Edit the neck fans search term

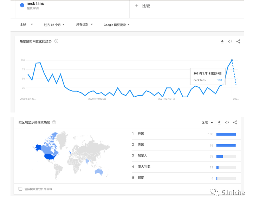[35, 4]
